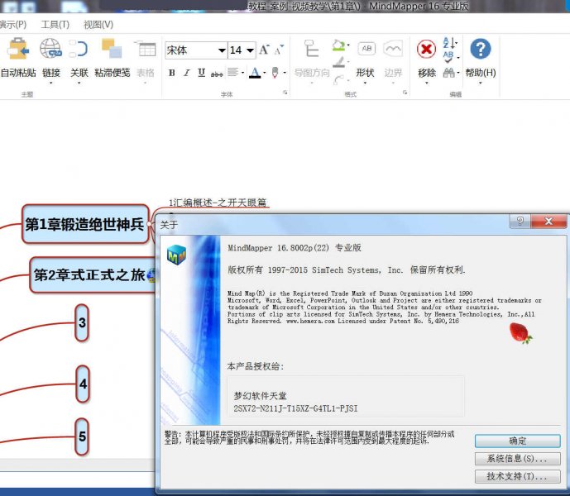Click the 梦幻软件天堂 licensee name
The width and height of the screenshot is (570, 496).
pos(260,395)
